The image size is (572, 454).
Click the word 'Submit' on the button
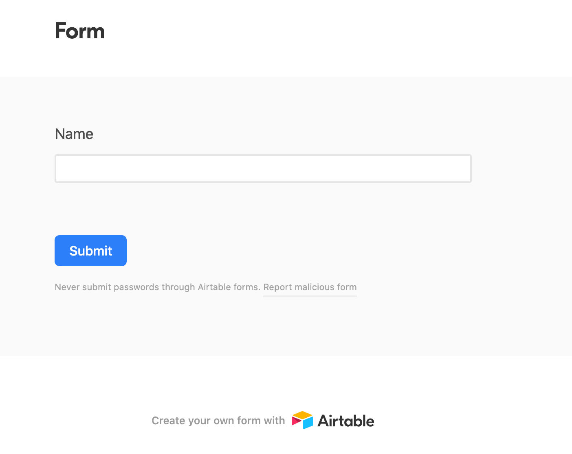pos(90,251)
